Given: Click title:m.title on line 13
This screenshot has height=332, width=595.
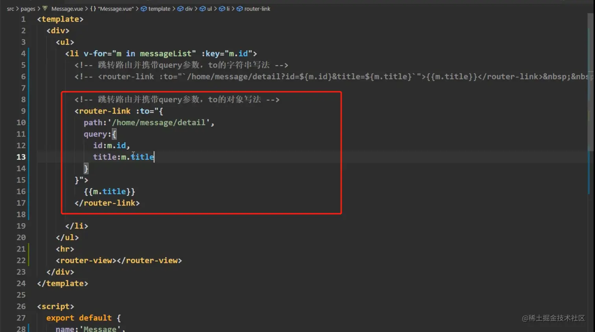Looking at the screenshot, I should (x=124, y=157).
